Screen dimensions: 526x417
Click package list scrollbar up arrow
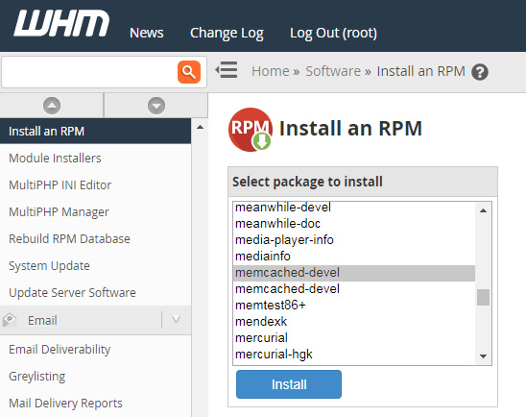pos(483,210)
